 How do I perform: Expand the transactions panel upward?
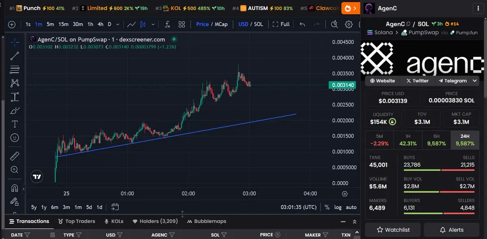(x=354, y=222)
